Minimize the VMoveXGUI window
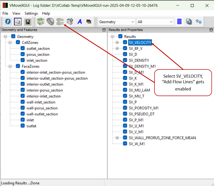 pos(178,5)
